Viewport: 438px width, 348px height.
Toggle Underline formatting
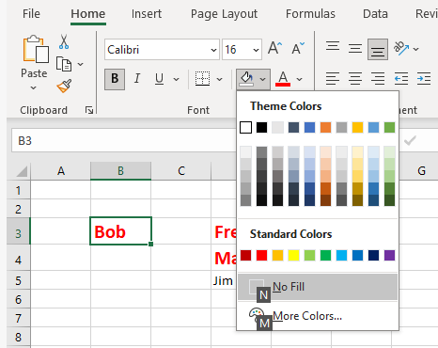click(x=159, y=79)
